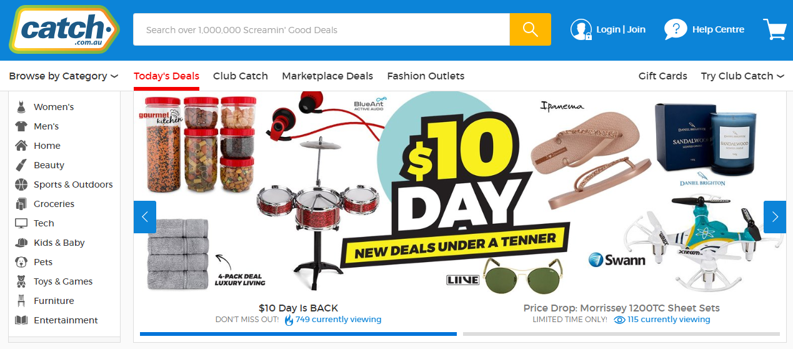Click the Gift Cards link

coord(662,76)
